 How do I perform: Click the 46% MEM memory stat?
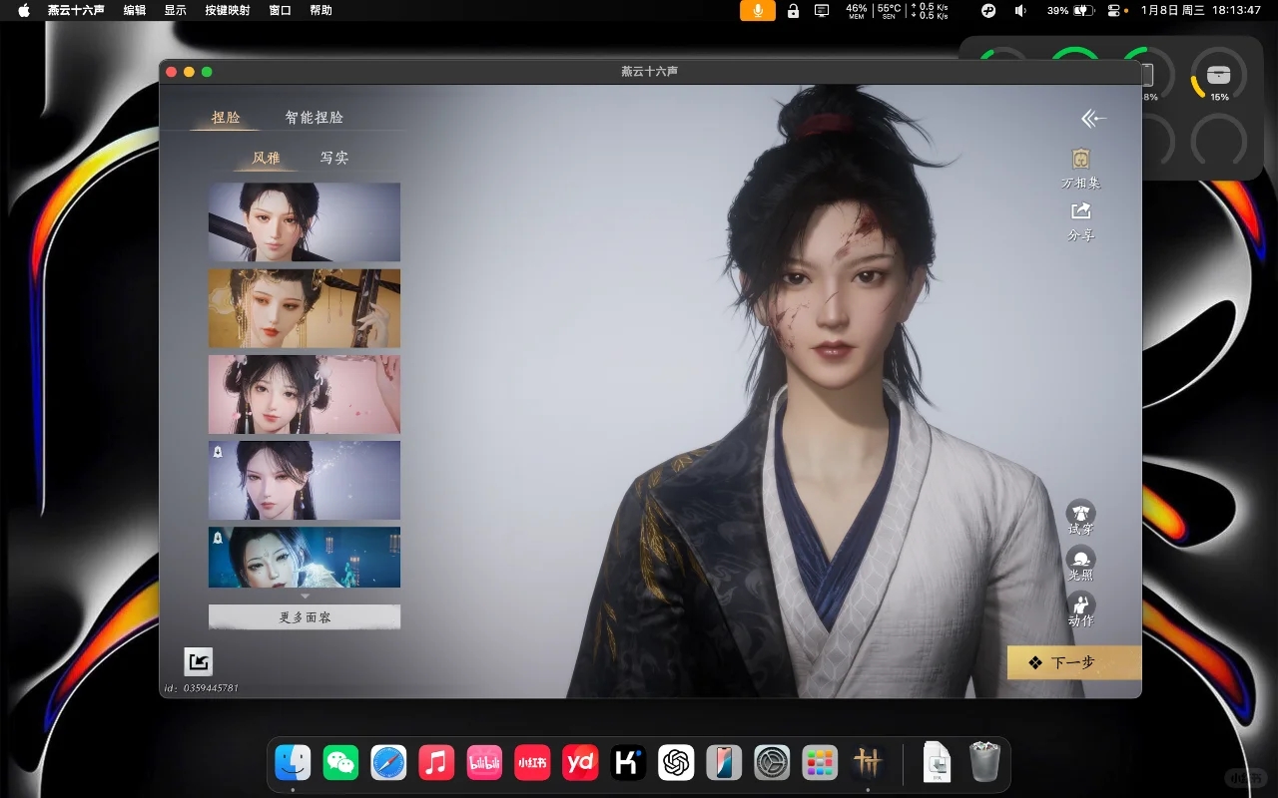click(x=856, y=10)
